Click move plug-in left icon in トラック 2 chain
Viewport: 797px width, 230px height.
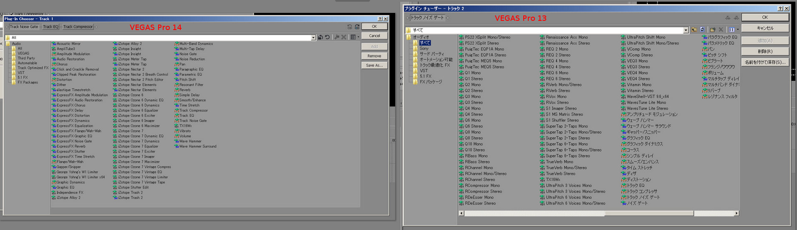pyautogui.click(x=728, y=17)
